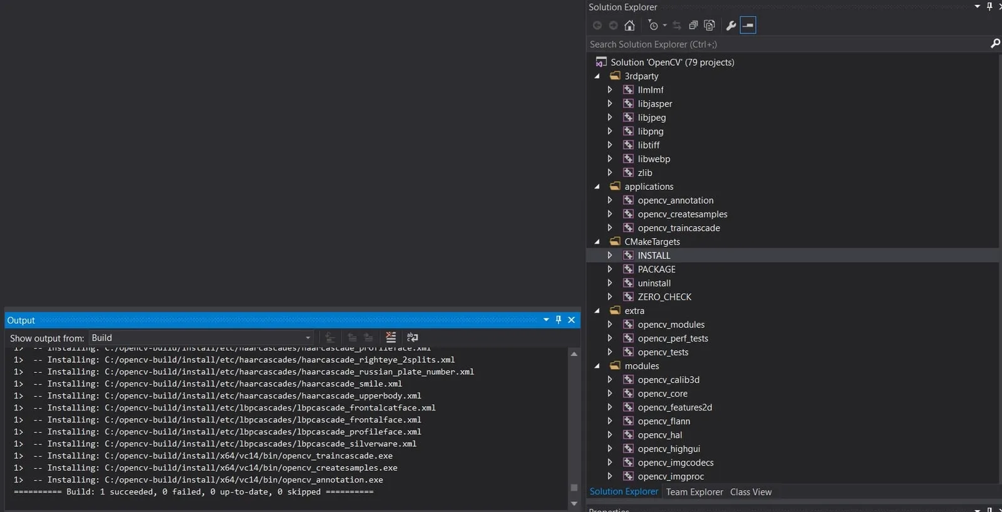The width and height of the screenshot is (1002, 512).
Task: Open Output window position dropdown arrow
Action: coord(546,320)
